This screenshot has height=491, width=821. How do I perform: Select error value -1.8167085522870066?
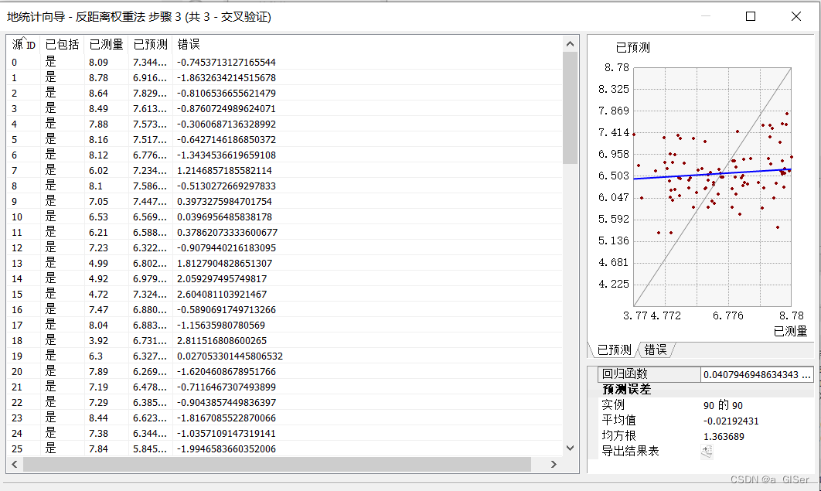tap(227, 418)
